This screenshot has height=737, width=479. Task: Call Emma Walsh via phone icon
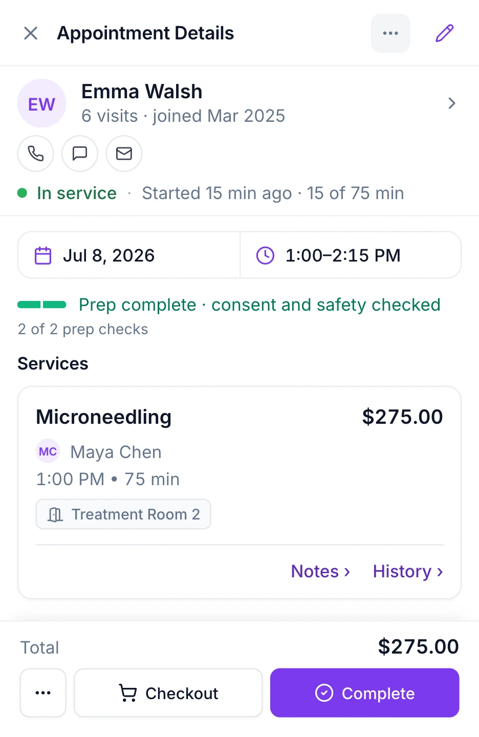pos(36,154)
